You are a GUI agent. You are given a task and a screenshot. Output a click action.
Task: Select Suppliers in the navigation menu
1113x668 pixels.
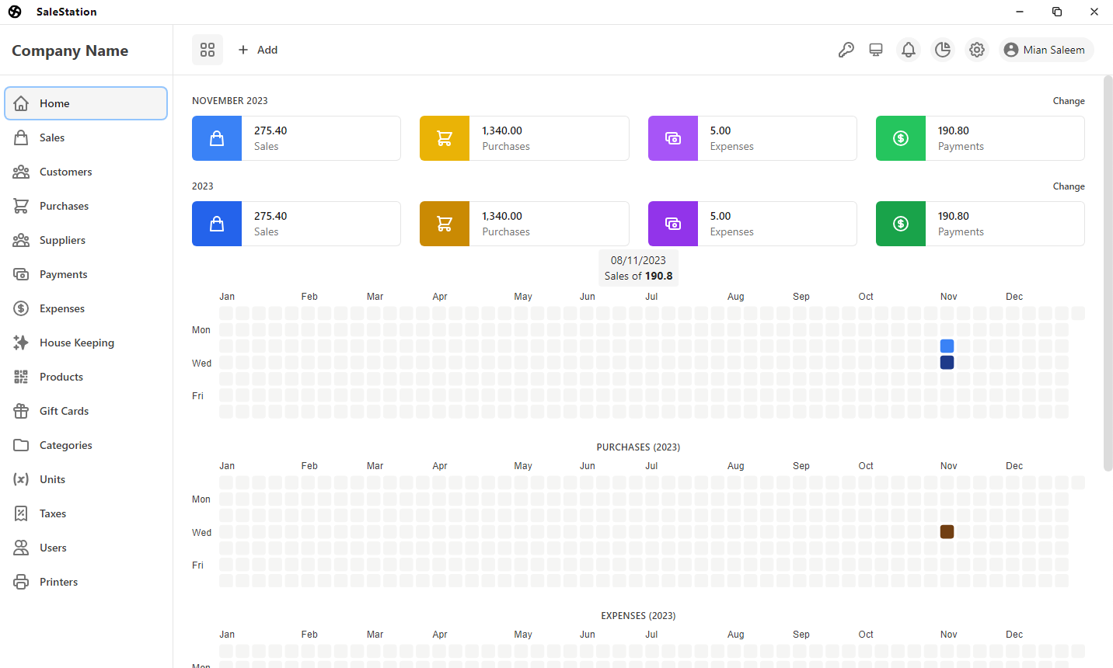point(61,239)
